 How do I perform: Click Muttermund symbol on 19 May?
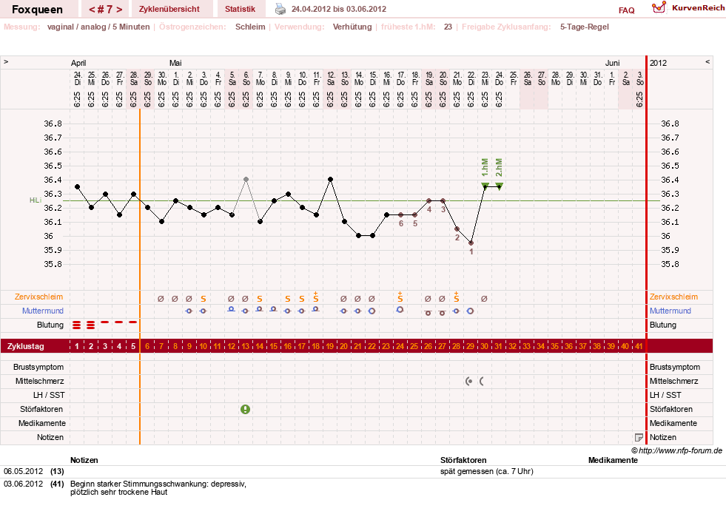point(428,314)
